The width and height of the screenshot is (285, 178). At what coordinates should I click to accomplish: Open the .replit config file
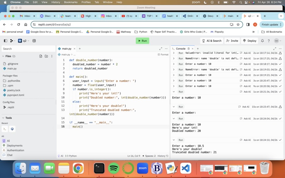tap(11, 107)
